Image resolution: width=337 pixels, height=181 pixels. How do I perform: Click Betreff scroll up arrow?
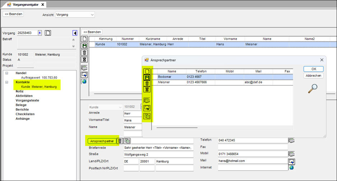[73, 40]
